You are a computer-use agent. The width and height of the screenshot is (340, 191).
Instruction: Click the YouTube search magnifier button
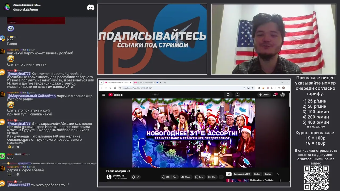click(x=228, y=95)
